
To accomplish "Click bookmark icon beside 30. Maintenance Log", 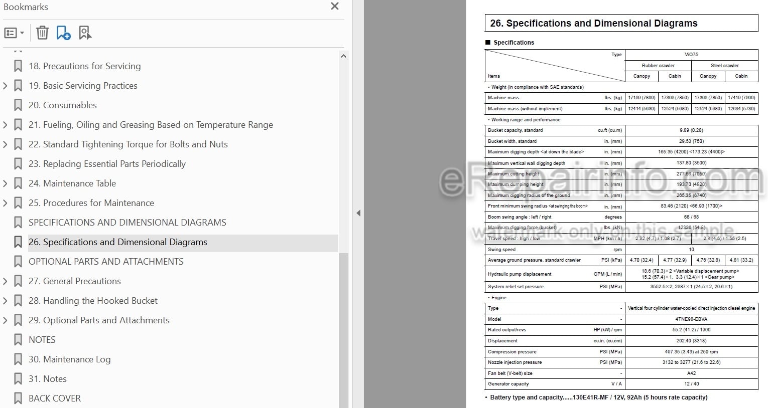I will (18, 359).
